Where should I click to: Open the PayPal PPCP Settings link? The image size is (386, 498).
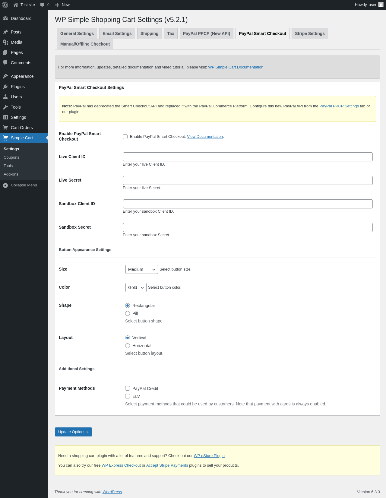339,106
